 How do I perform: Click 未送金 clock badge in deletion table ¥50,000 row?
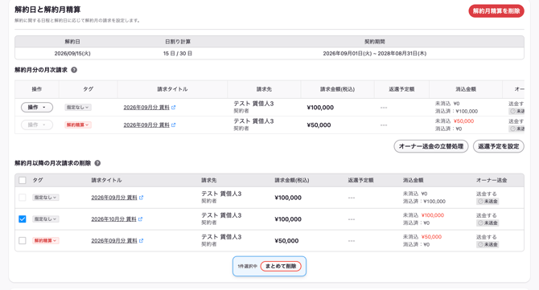488,245
